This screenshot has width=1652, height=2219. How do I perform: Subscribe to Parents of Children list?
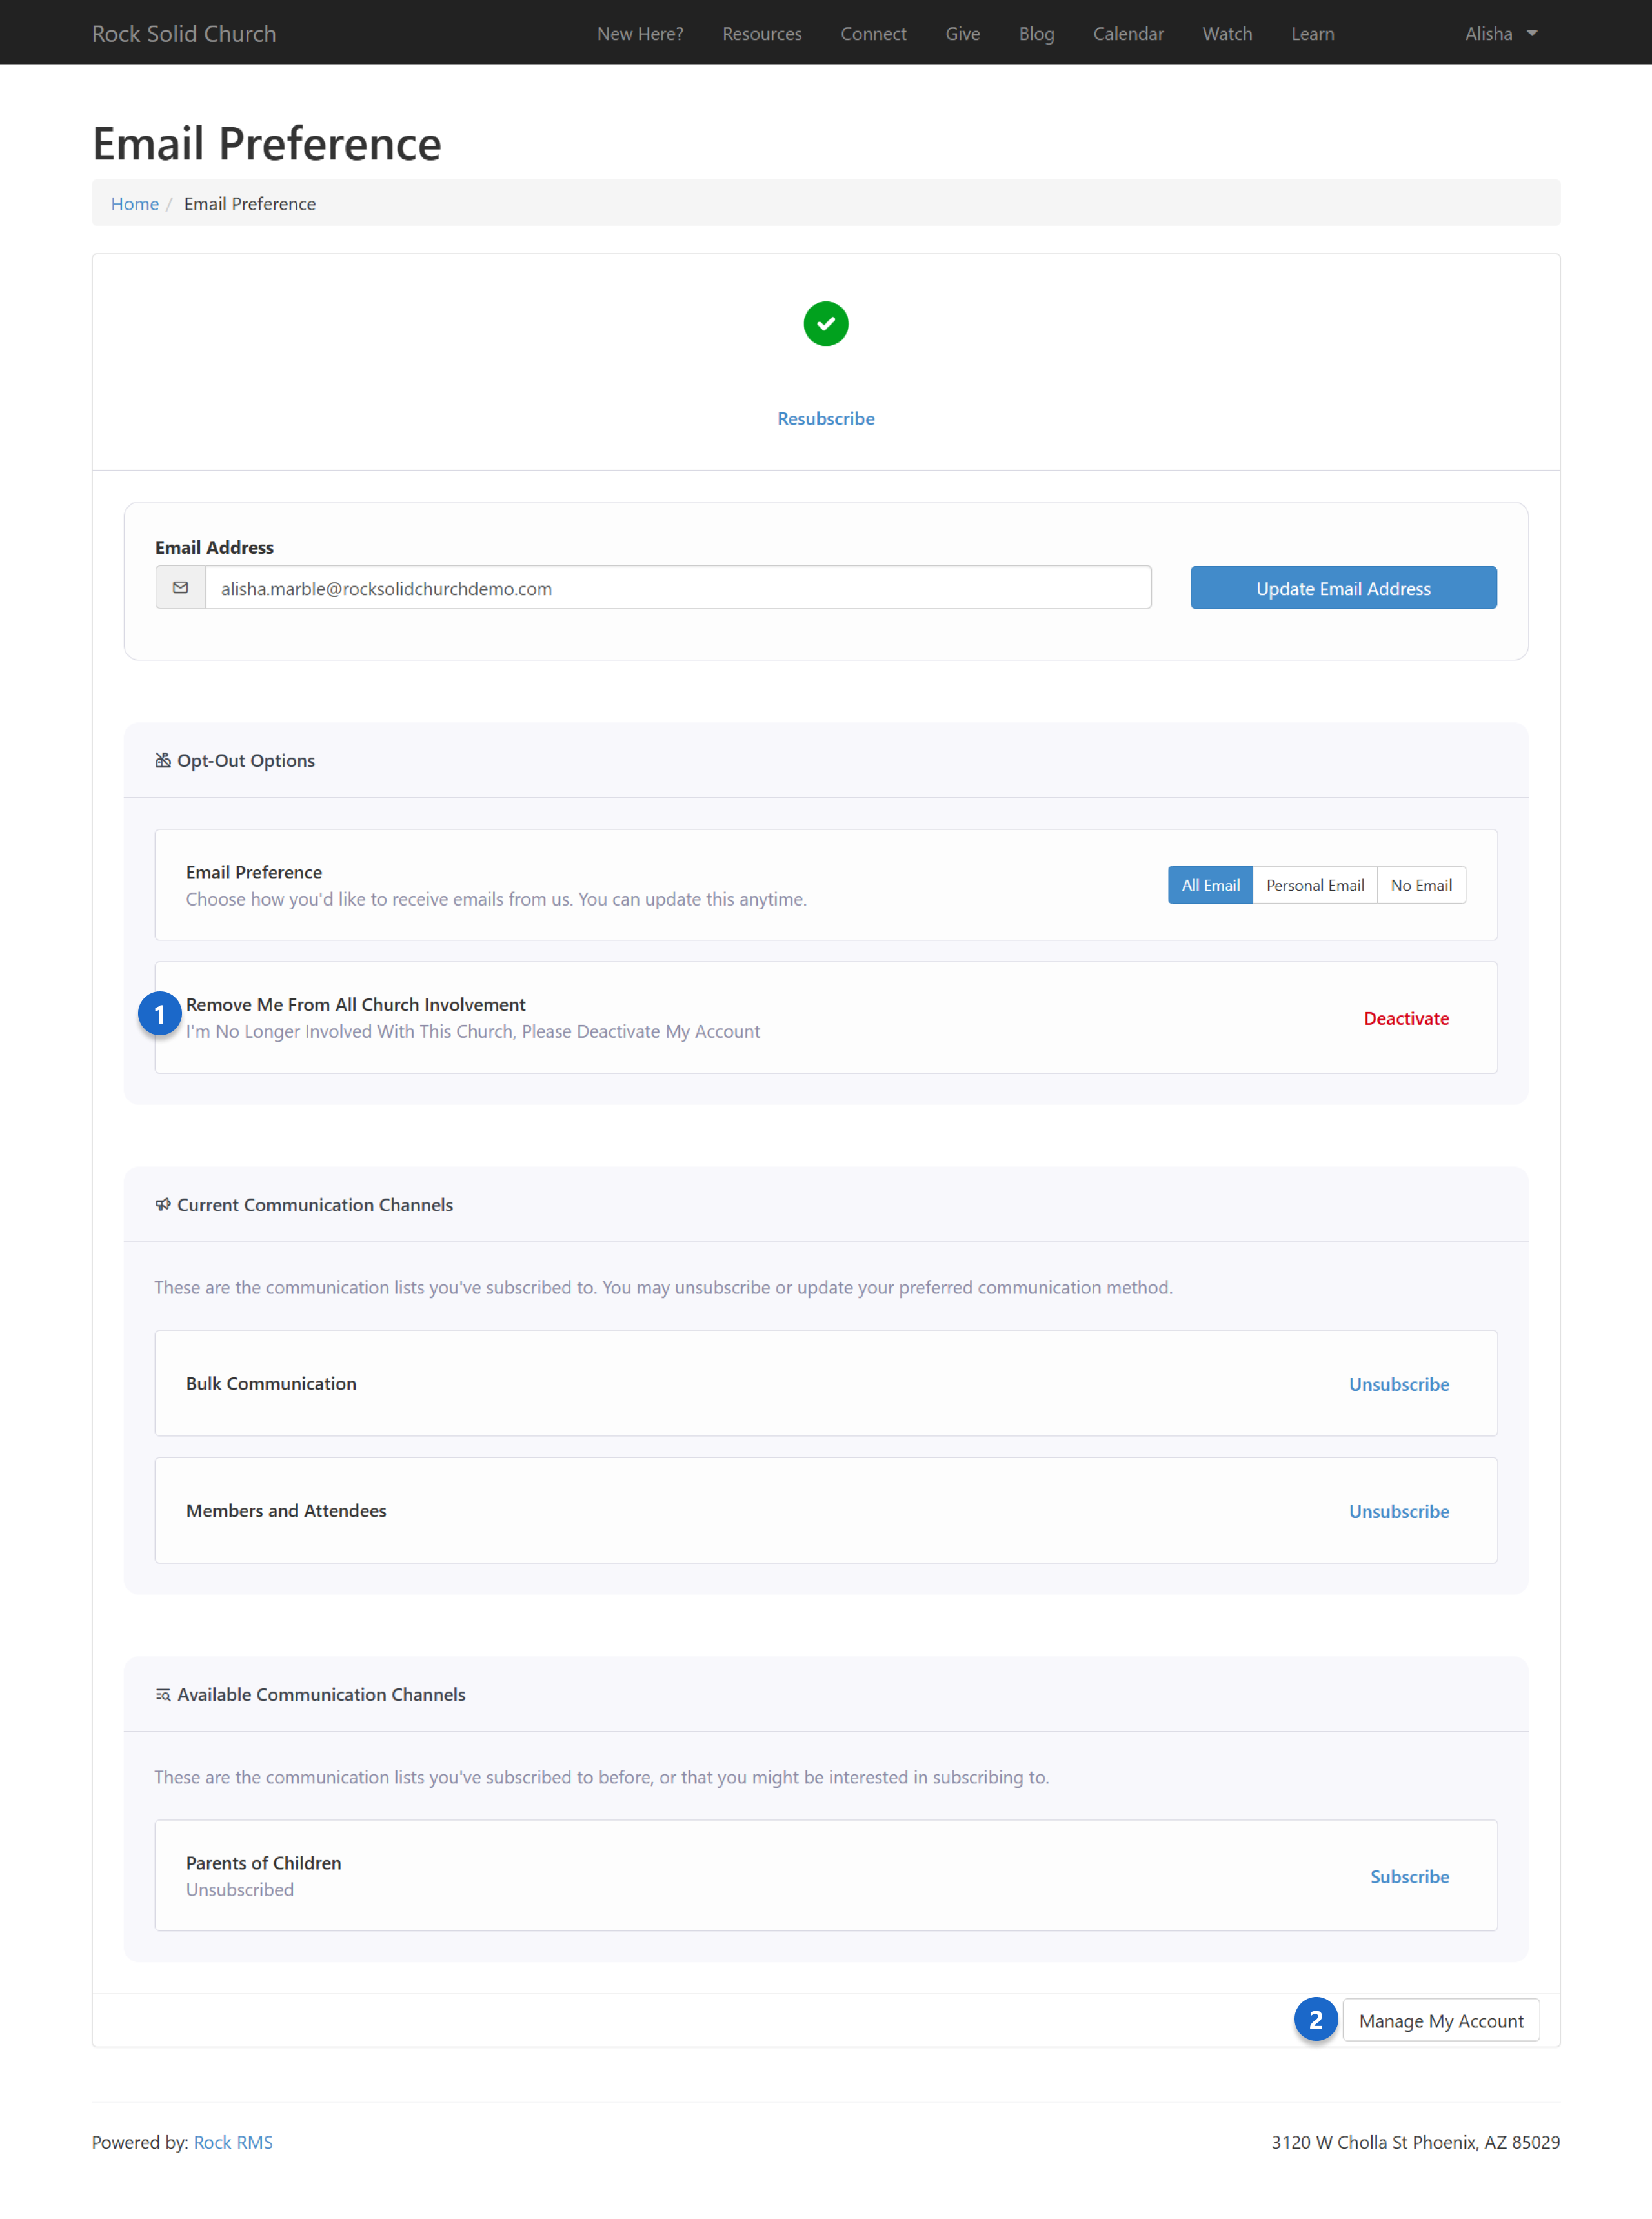coord(1409,1877)
